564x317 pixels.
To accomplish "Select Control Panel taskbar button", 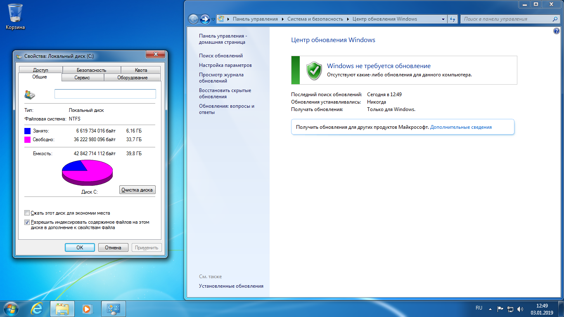I will (113, 308).
